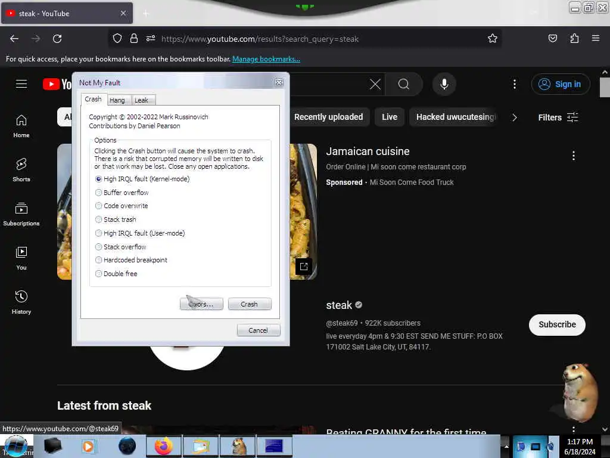
Task: Open the Windows Start orb
Action: click(16, 446)
